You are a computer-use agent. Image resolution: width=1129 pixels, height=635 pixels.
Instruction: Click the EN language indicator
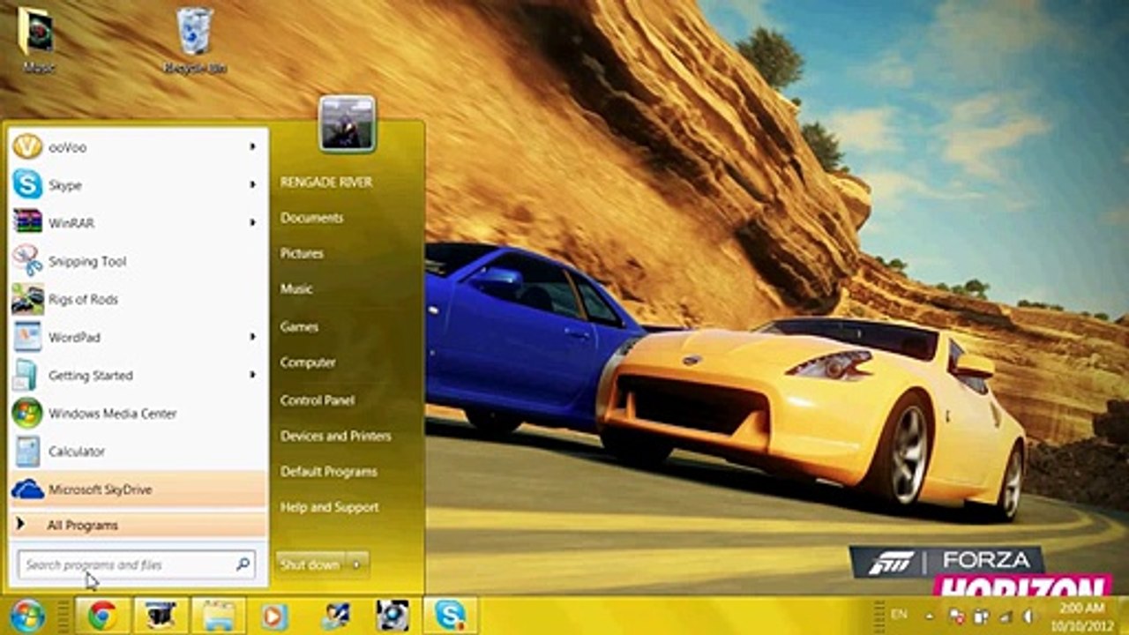pyautogui.click(x=899, y=614)
